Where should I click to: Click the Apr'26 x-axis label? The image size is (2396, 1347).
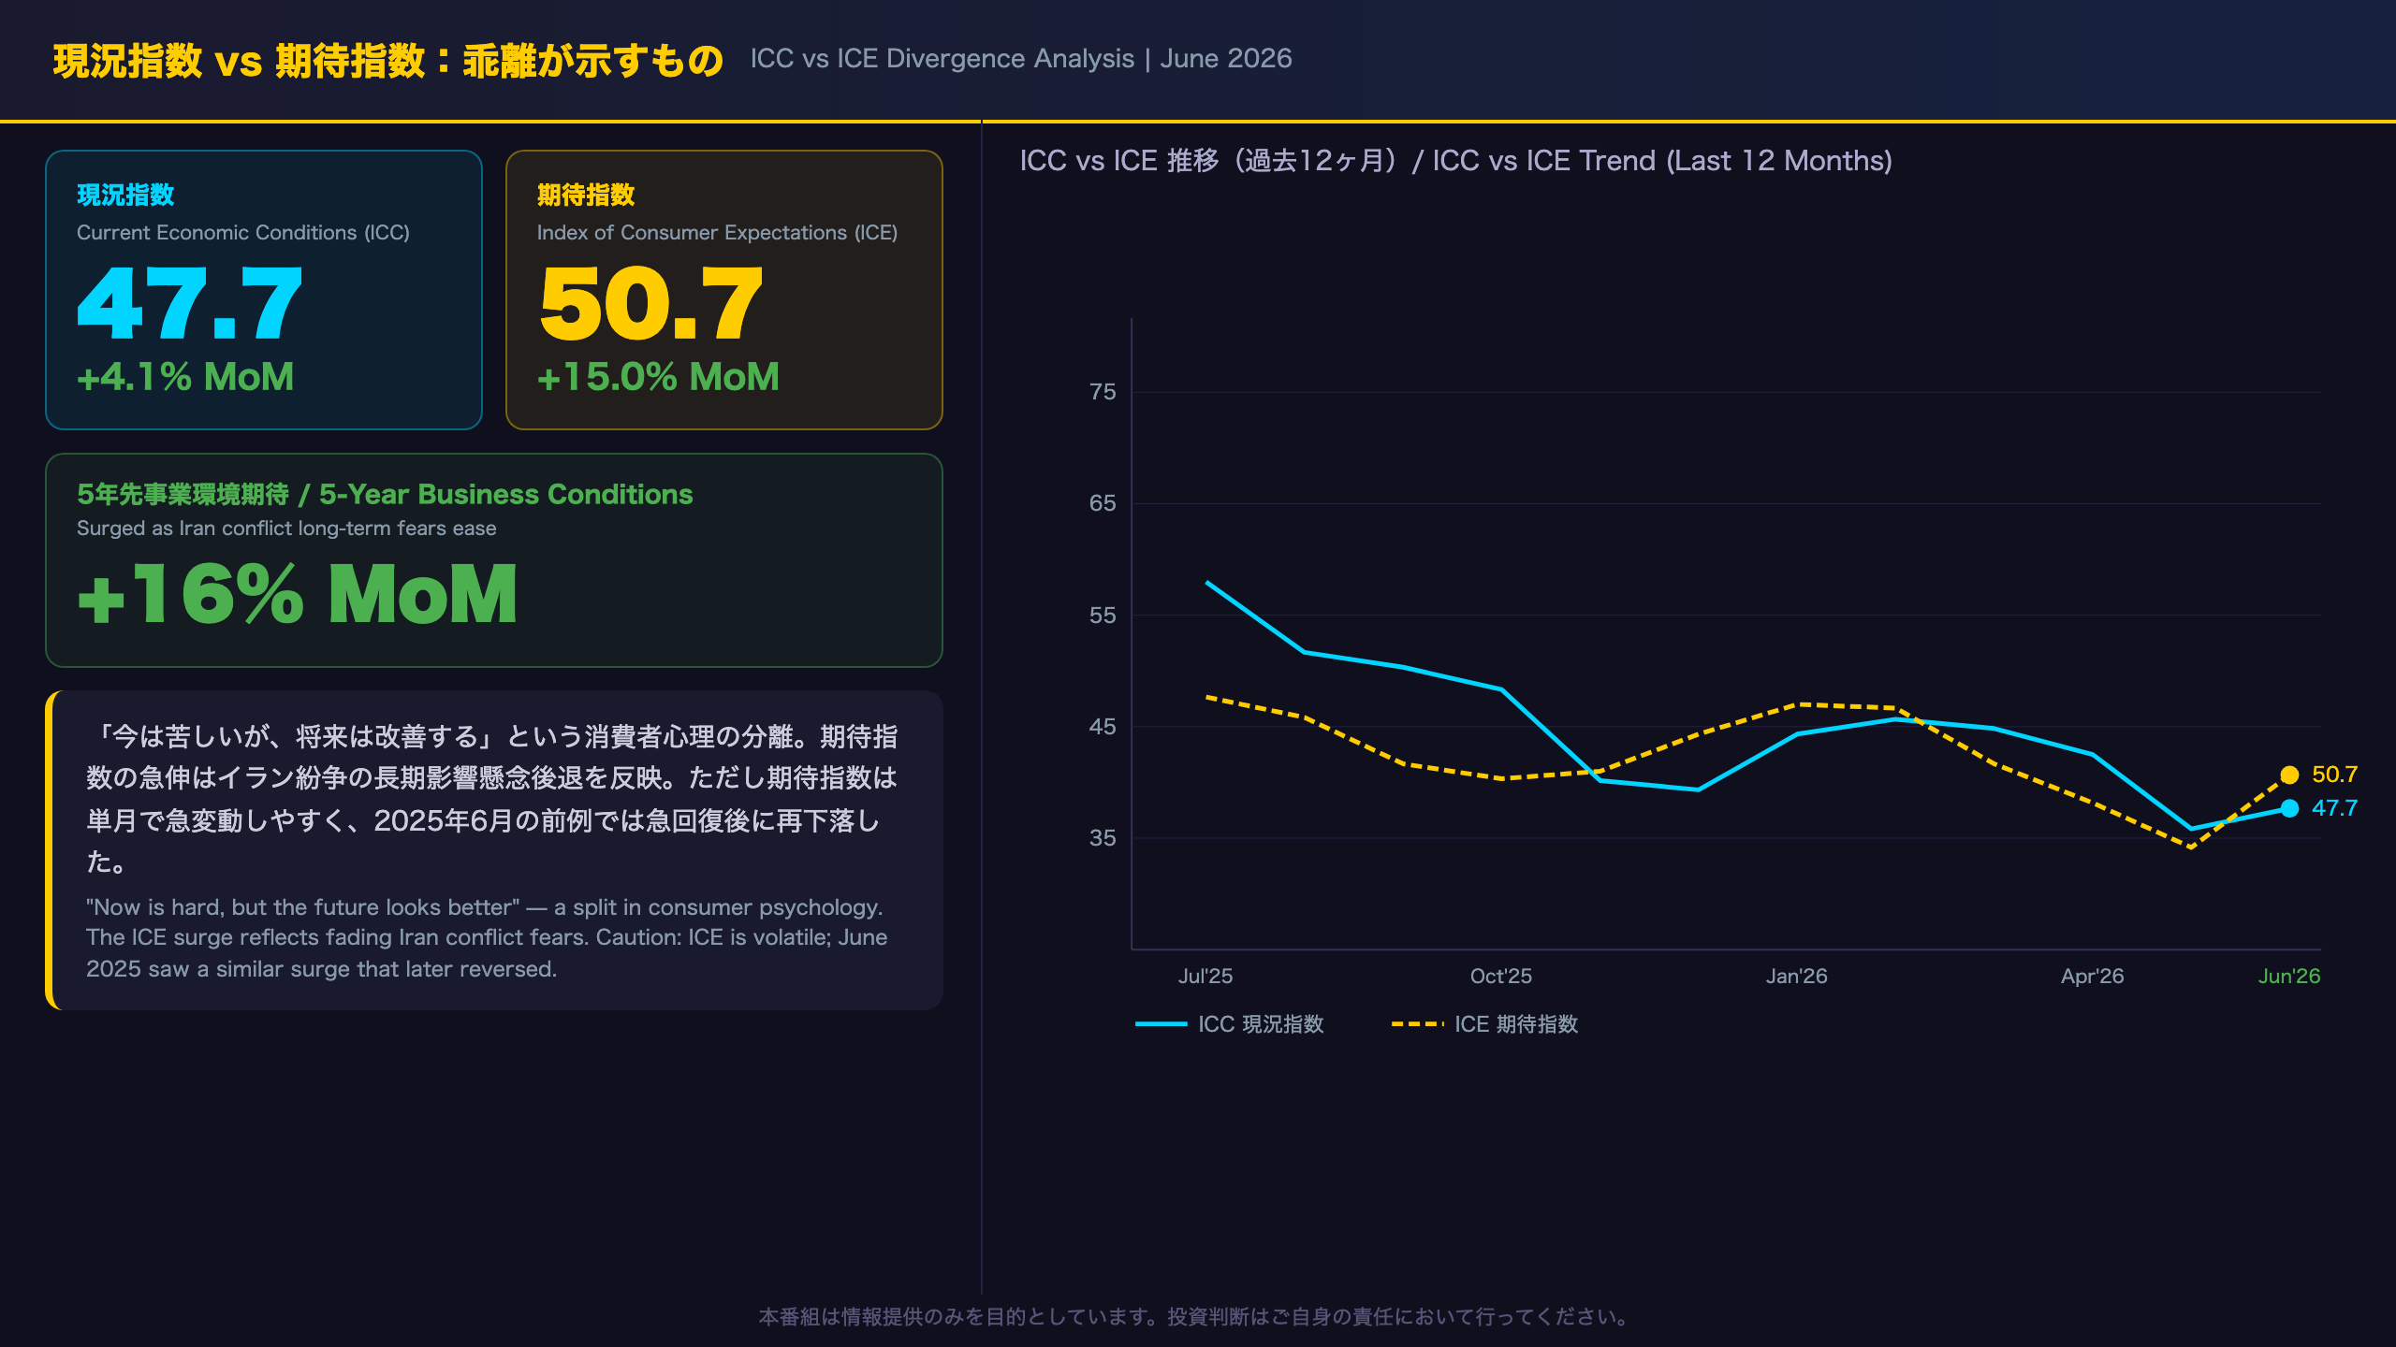[2093, 976]
